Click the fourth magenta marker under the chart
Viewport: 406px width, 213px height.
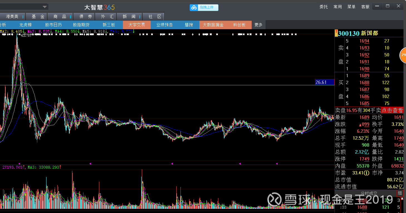pos(240,164)
